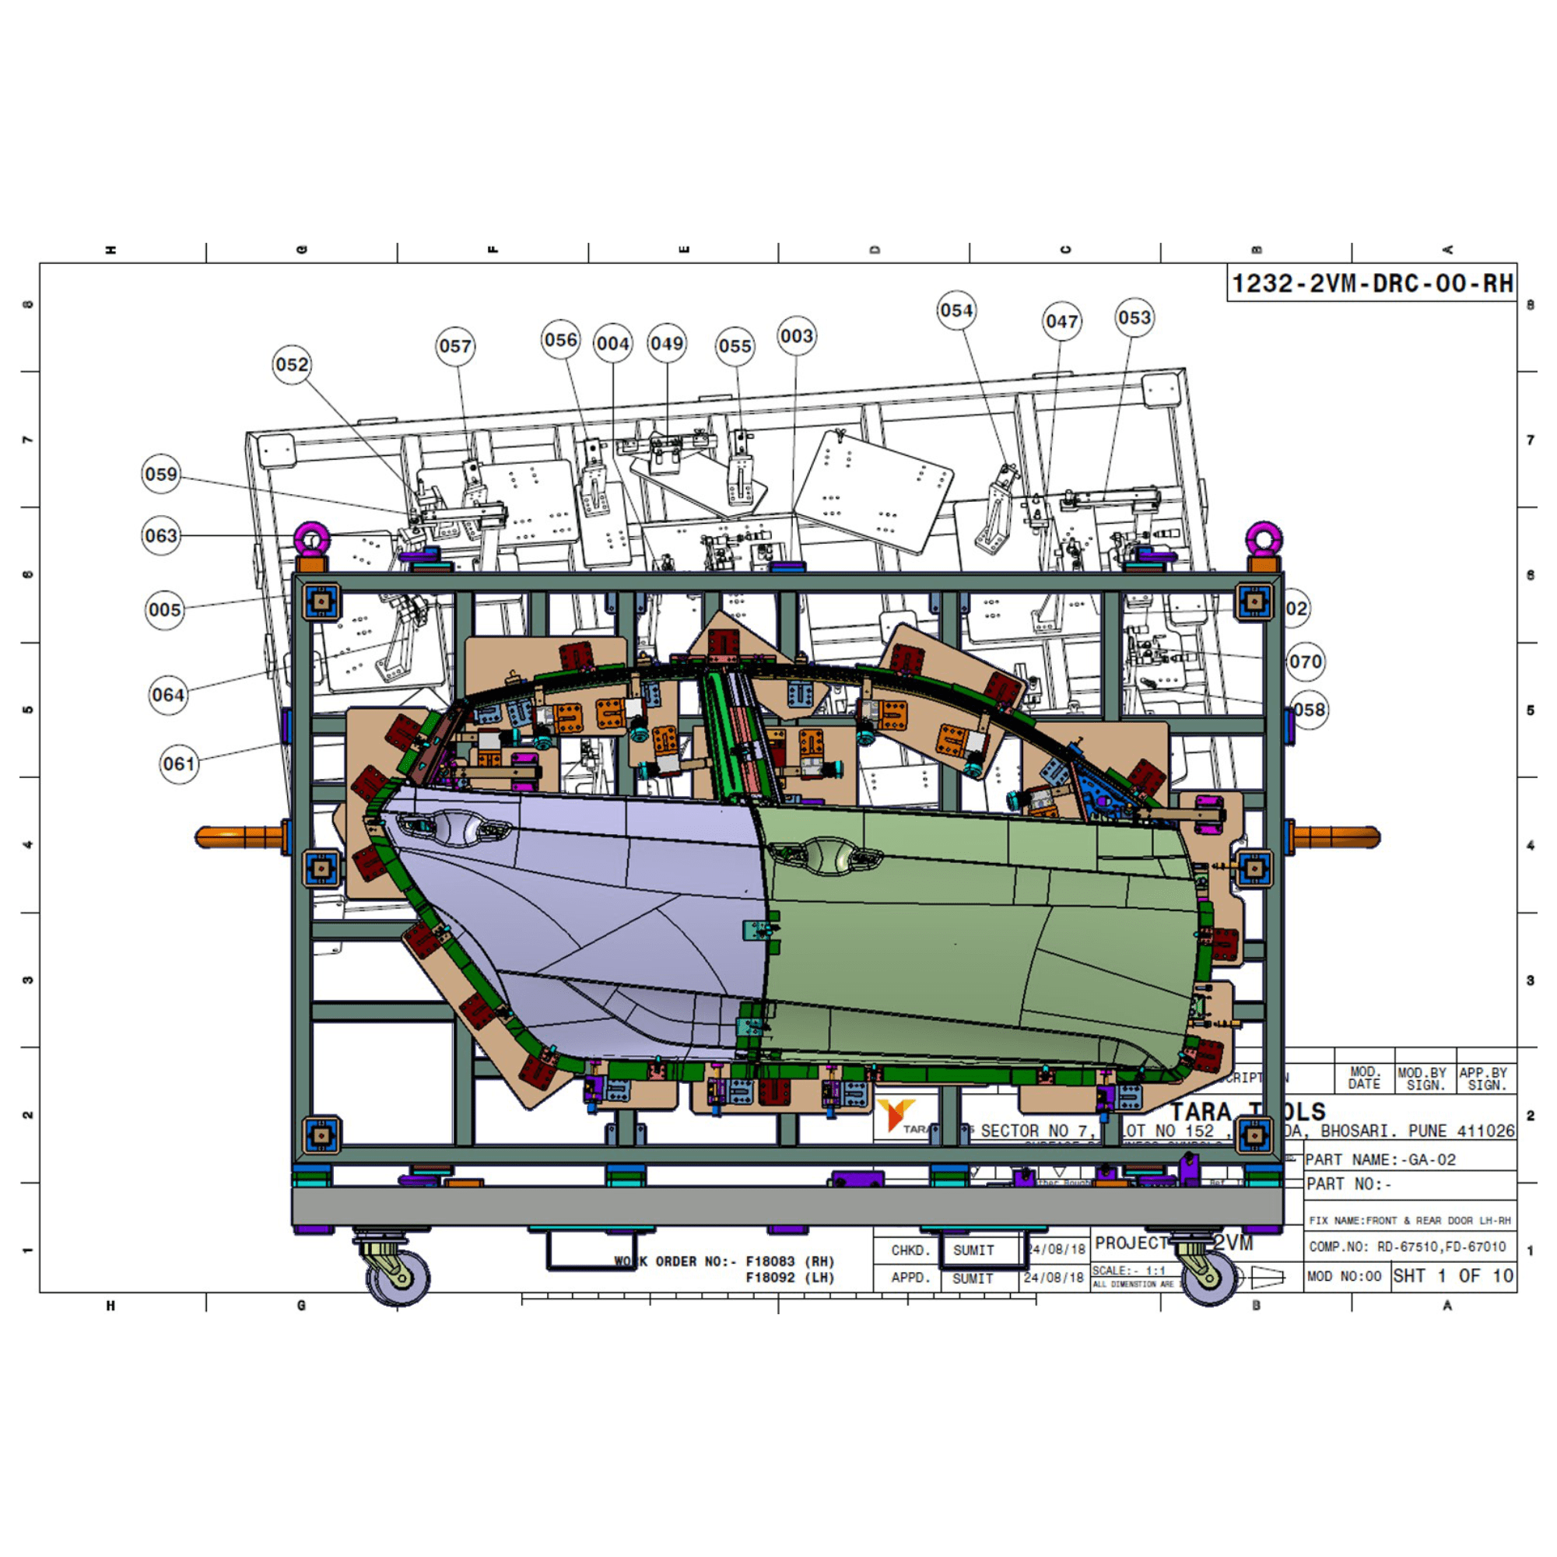
Task: Click WORK ORDER NO:- F18083 (RH) text
Action: [724, 1261]
